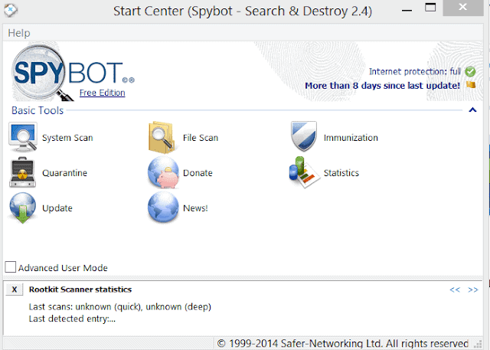Collapse the Basic Tools section
Screen dimensions: 490x350
pos(472,110)
